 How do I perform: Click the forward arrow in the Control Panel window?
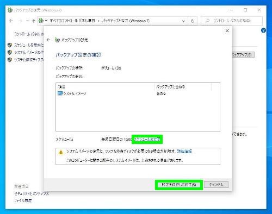click(x=20, y=21)
